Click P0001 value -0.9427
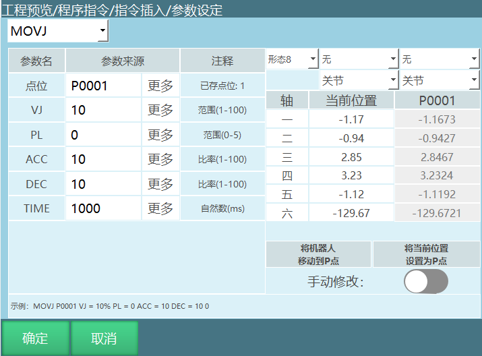 437,138
